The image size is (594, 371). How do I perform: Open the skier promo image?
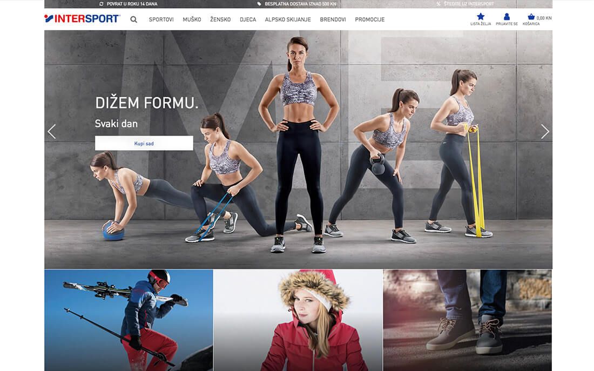pos(129,320)
